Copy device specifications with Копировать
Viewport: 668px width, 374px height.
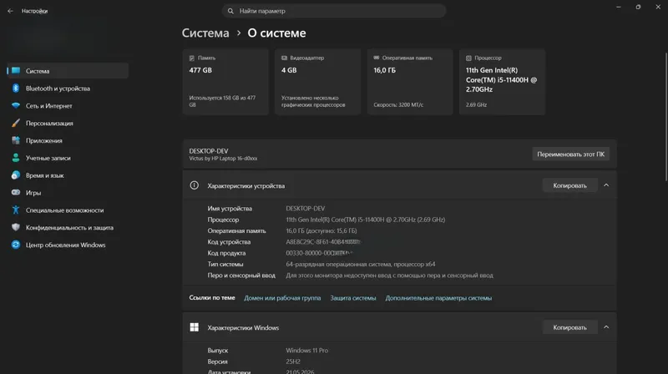tap(569, 185)
